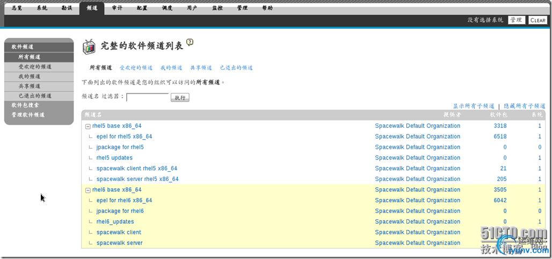Switch to the 我的频道 sub-tab link
Screen dimensions: 552x259
(171, 68)
